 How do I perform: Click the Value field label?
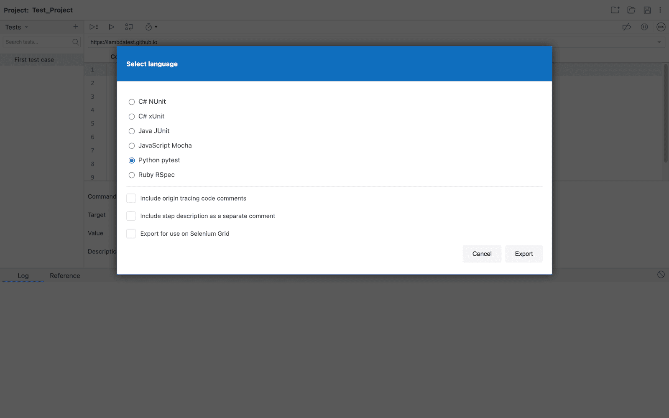point(95,233)
